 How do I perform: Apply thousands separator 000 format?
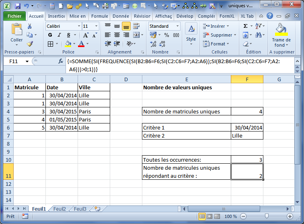coord(176,35)
